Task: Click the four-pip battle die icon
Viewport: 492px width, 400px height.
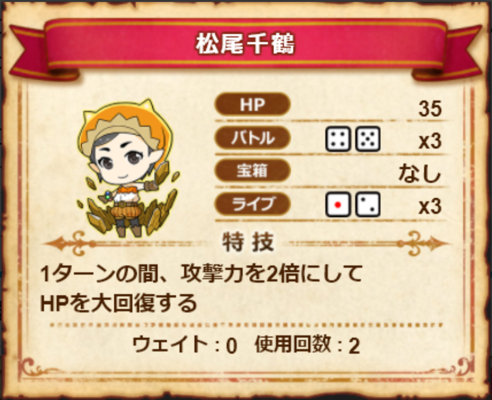Action: (x=338, y=139)
